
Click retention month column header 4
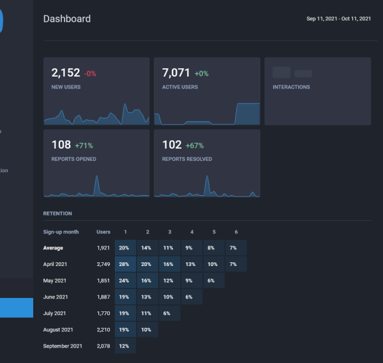[x=191, y=232]
